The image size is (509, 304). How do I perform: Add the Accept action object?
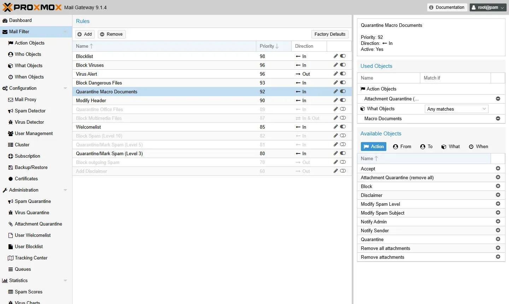[x=498, y=169]
